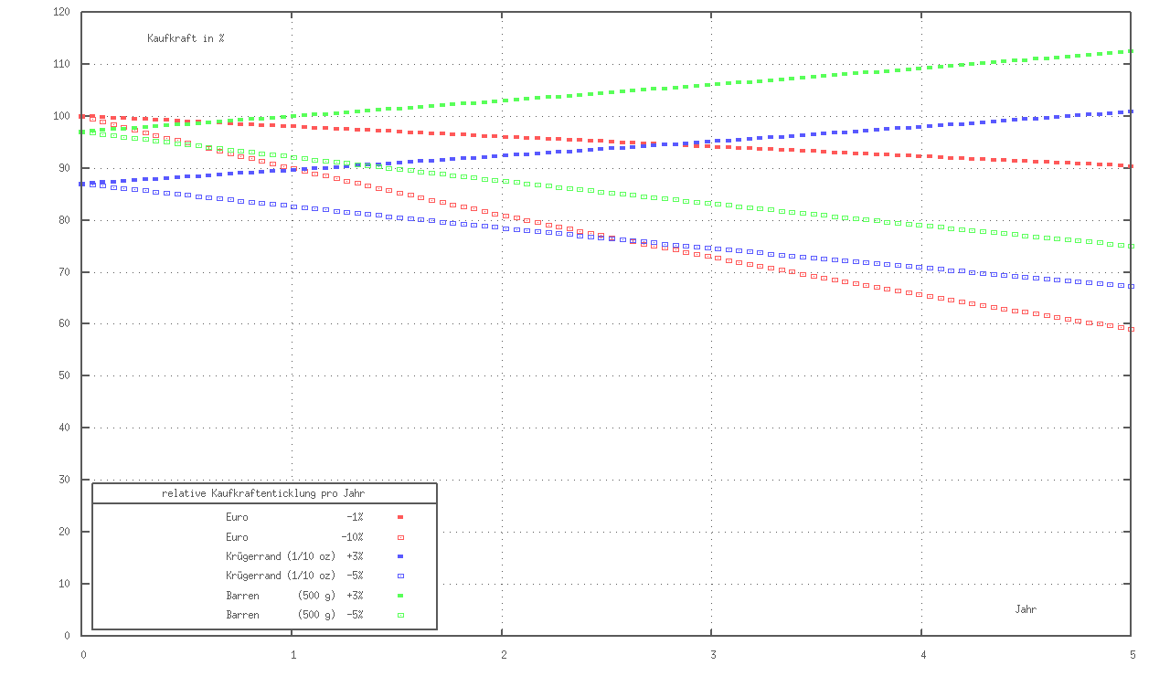The width and height of the screenshot is (1170, 687).
Task: Click the green filled Barren +3% legend marker
Action: [400, 596]
